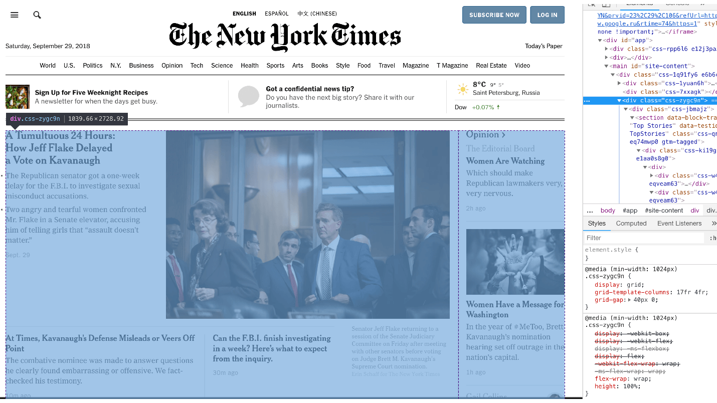Expand the css-1yuan6h div node
This screenshot has height=403, width=717.
coord(619,83)
